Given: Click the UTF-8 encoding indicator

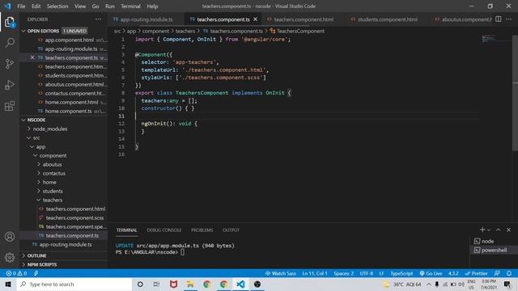Looking at the screenshot, I should (367, 273).
